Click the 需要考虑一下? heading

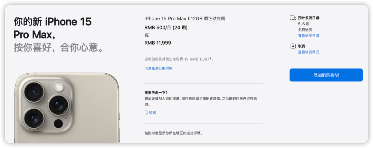pos(156,93)
